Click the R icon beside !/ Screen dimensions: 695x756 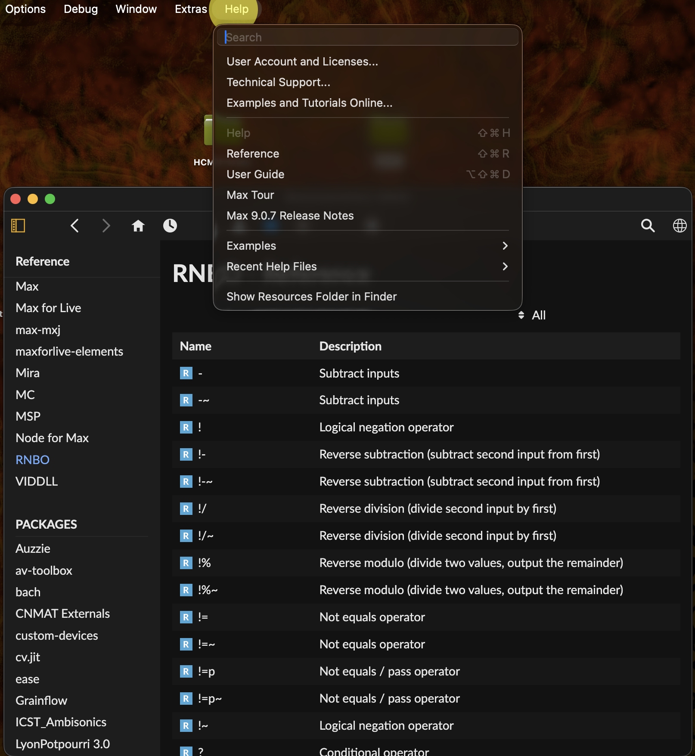pos(186,509)
